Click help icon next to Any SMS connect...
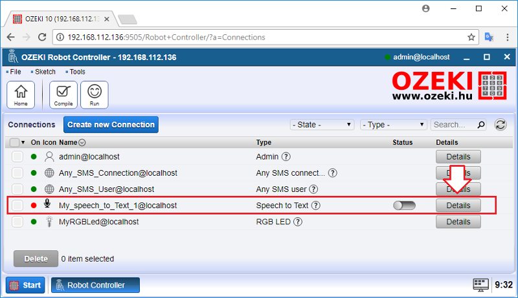 point(333,173)
